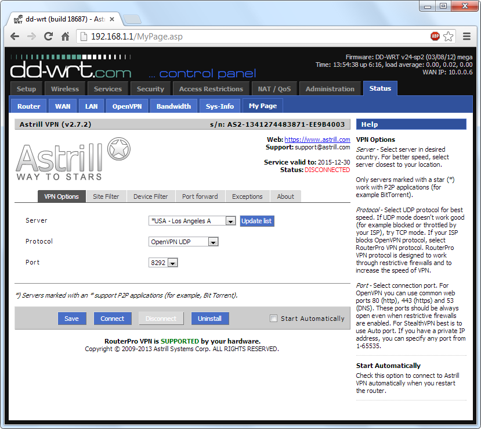Bookmark this page with star icon
Screen dimensions: 481x429
[x=448, y=36]
